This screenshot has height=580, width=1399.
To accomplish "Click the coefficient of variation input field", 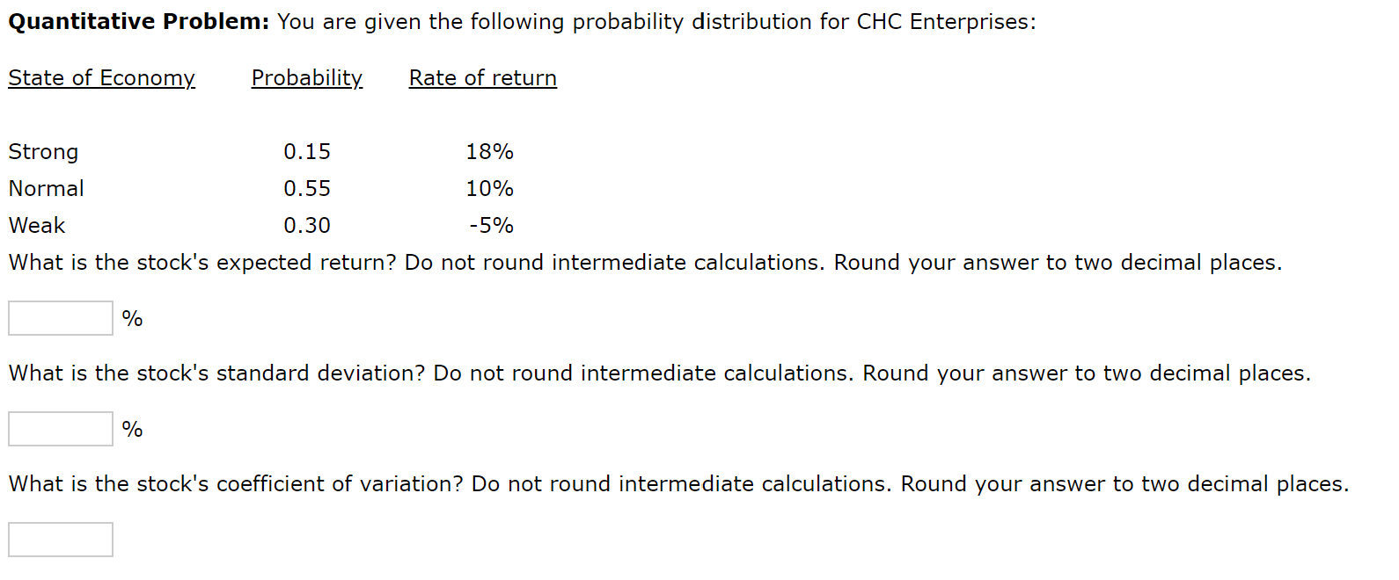I will (59, 539).
